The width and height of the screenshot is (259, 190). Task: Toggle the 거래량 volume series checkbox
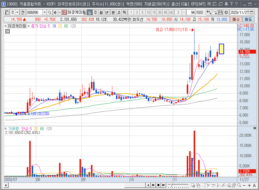(x=6, y=129)
